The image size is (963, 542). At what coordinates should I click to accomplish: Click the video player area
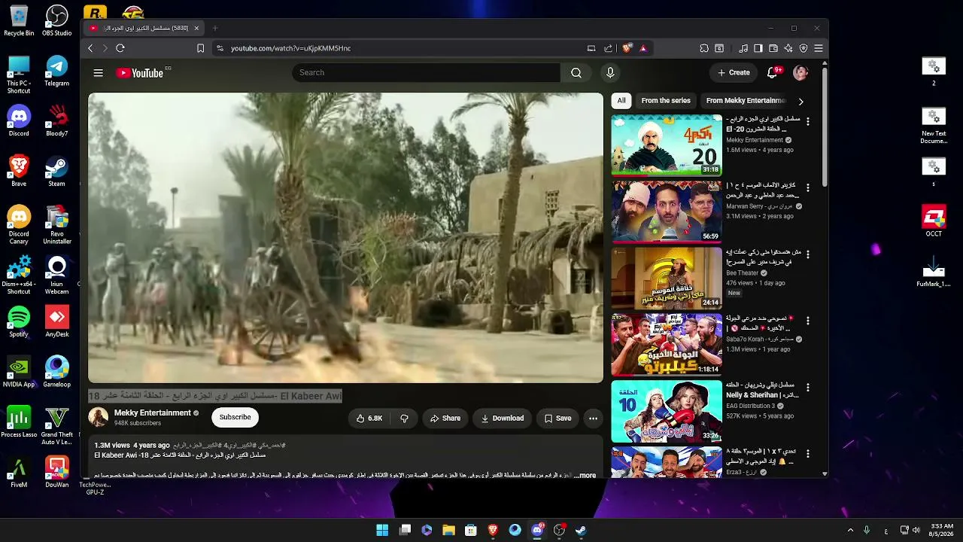tap(345, 238)
